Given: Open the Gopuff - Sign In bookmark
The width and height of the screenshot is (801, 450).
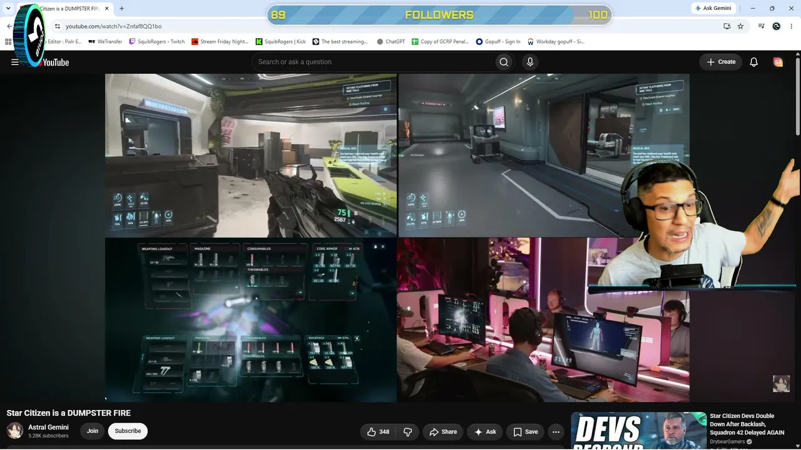Looking at the screenshot, I should pyautogui.click(x=498, y=42).
